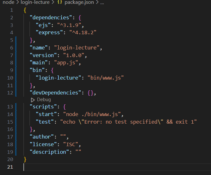The width and height of the screenshot is (211, 175).
Task: Click the JSON braces icon in breadcrumb
Action: point(59,2)
